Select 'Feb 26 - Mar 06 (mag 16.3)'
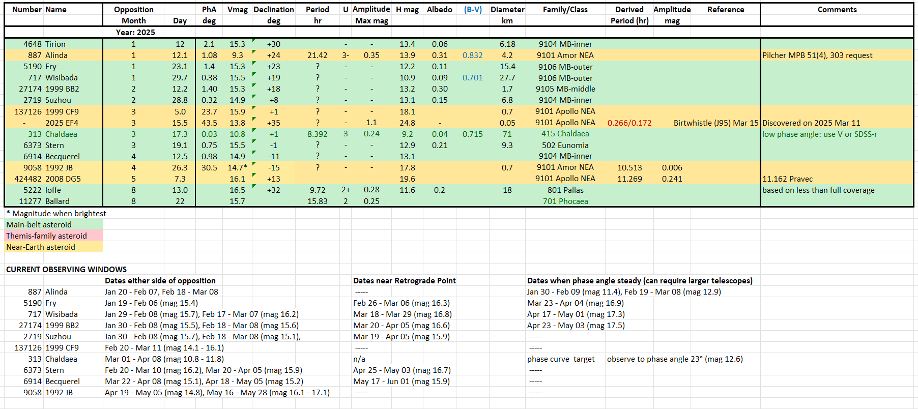 (x=401, y=303)
